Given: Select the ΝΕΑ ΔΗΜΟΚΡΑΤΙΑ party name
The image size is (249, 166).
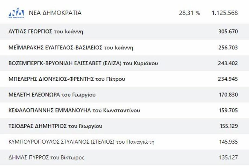Looking at the screenshot, I should click(x=55, y=13).
